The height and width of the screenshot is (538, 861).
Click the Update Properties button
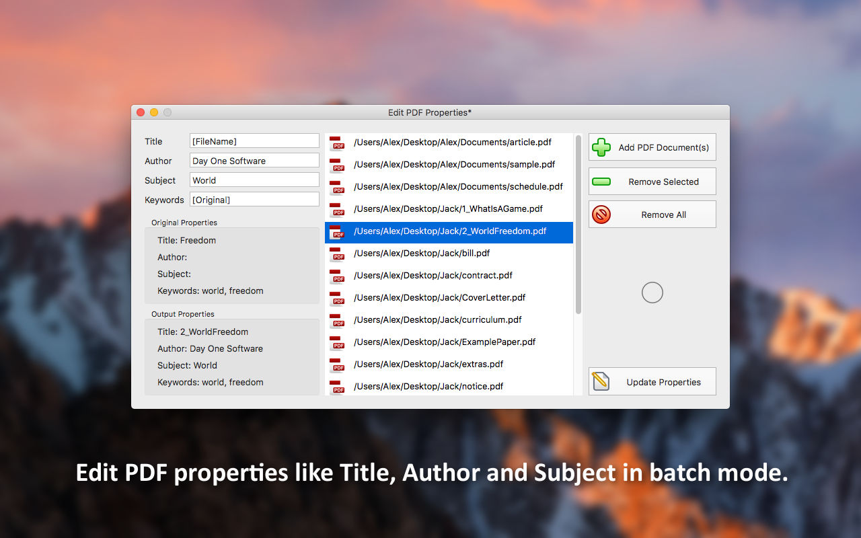[652, 382]
